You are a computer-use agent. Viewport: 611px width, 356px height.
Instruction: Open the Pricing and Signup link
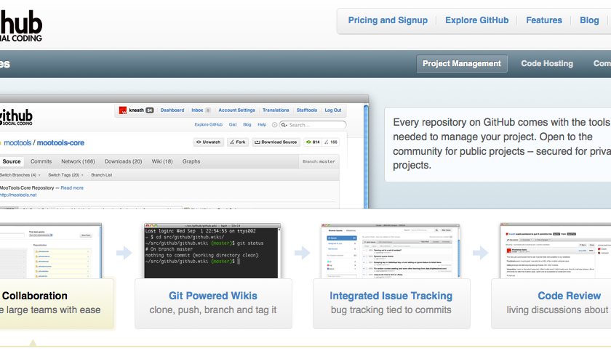tap(388, 20)
